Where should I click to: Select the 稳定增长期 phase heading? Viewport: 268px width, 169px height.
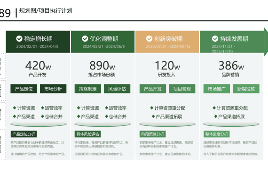[x=38, y=39]
